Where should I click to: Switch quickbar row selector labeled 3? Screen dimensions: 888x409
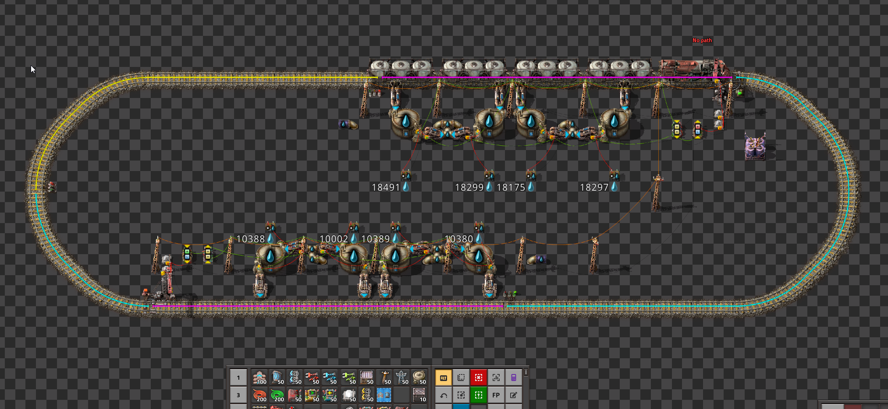(238, 395)
